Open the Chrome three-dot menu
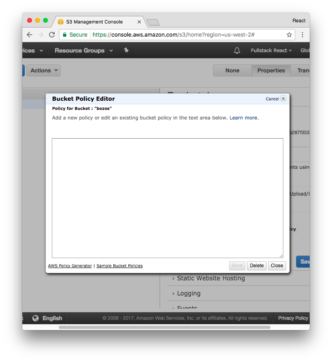This screenshot has height=362, width=332. click(x=302, y=35)
